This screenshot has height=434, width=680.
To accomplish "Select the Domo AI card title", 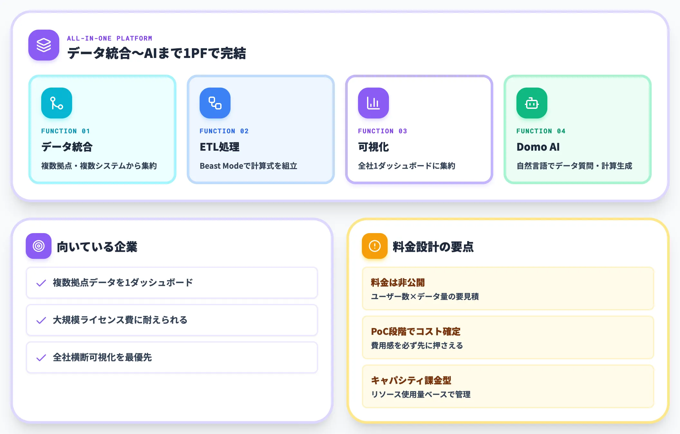I will (538, 147).
